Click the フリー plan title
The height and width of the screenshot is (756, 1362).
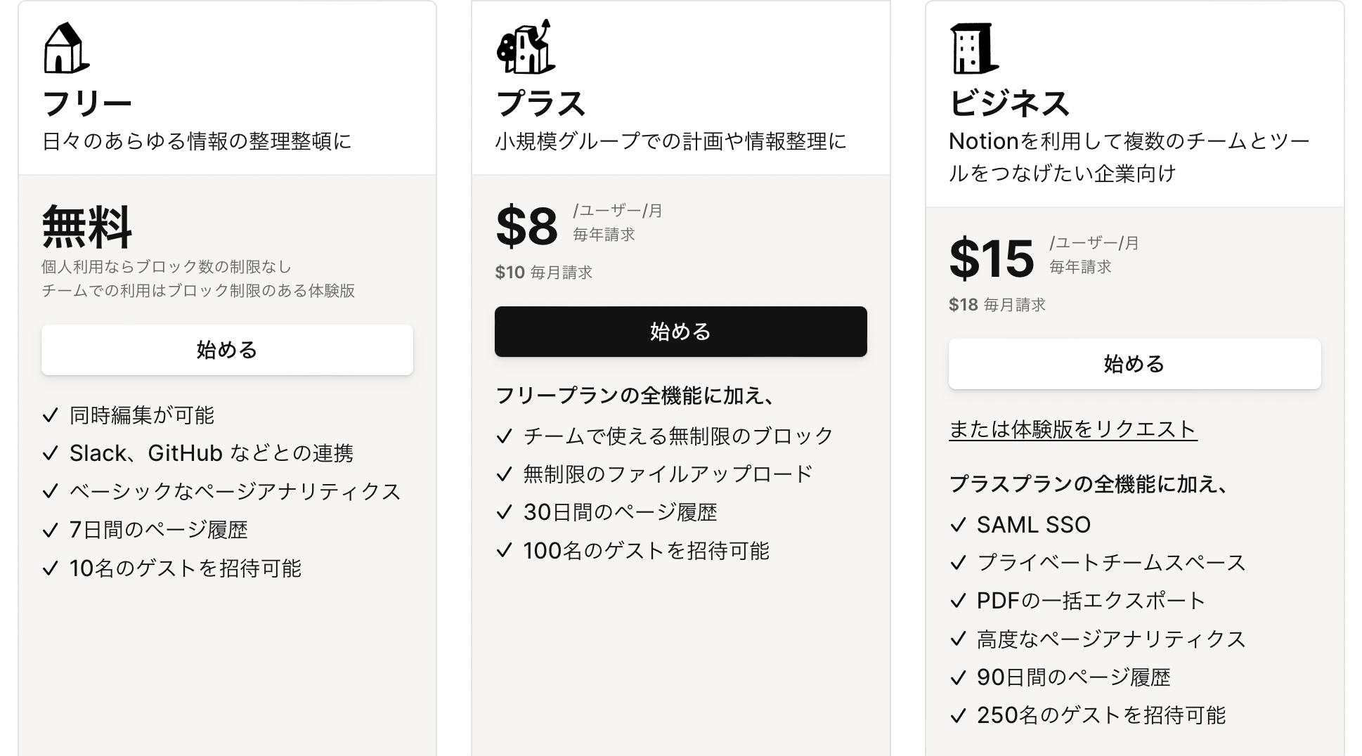tap(87, 104)
